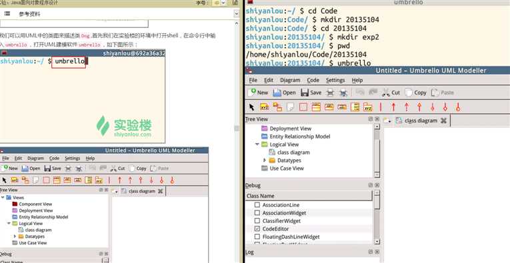Expand Datatypes in left Umbrello tree
This screenshot has width=510, height=263.
tap(15, 236)
